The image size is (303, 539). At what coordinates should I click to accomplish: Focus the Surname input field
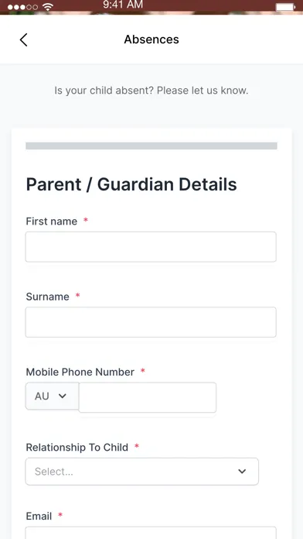pos(151,322)
